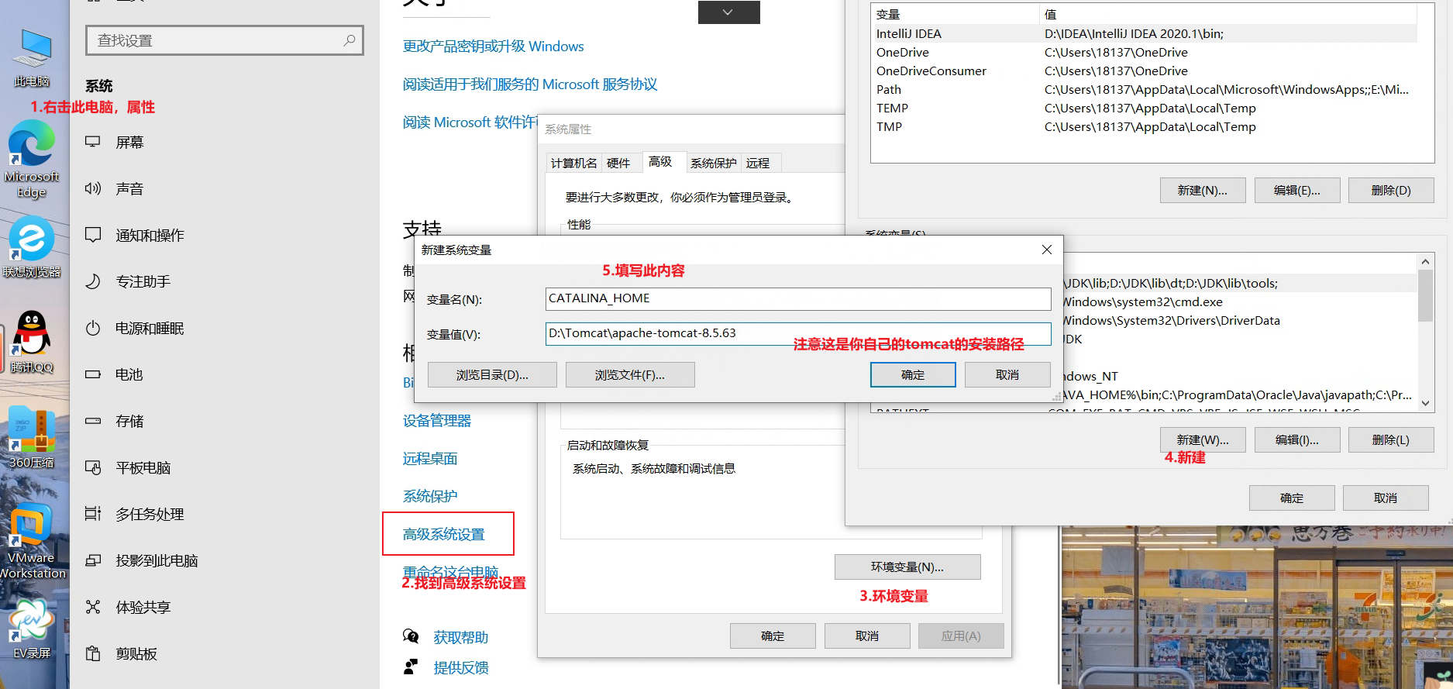Image resolution: width=1453 pixels, height=689 pixels.
Task: Click the 变量值(V) input field
Action: [x=798, y=334]
